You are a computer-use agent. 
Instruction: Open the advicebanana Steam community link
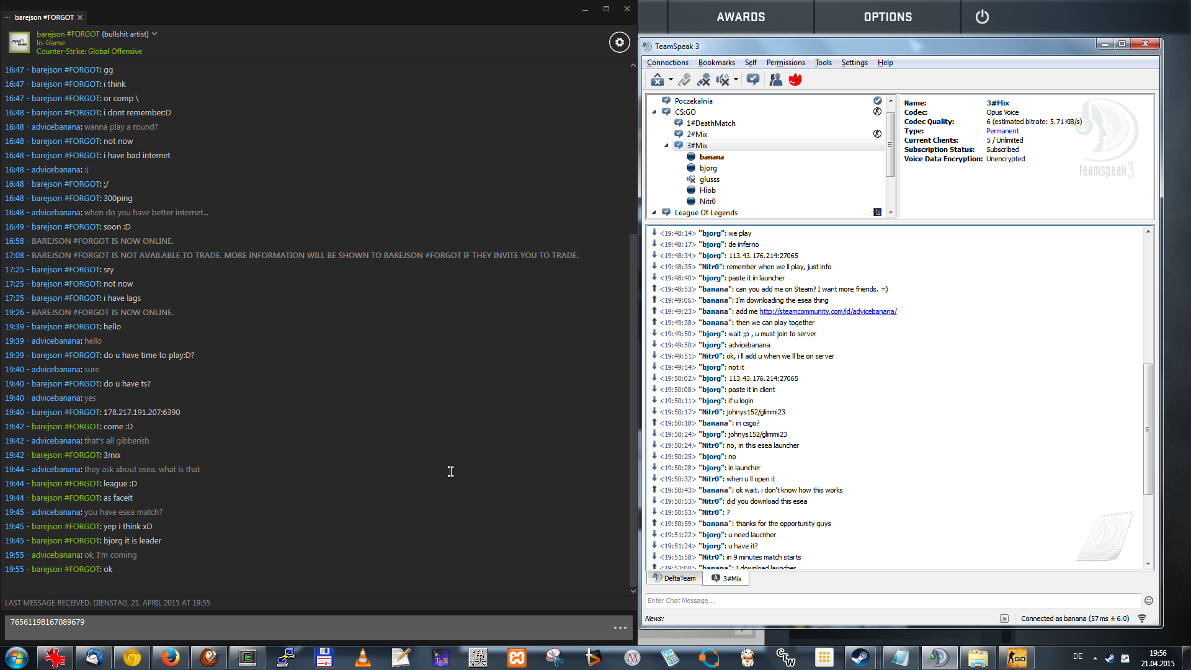[x=827, y=311]
